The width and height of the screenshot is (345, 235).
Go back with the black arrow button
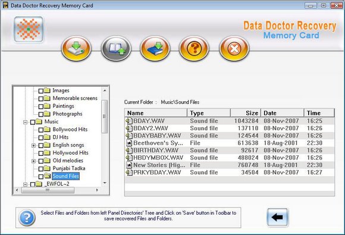click(x=277, y=217)
